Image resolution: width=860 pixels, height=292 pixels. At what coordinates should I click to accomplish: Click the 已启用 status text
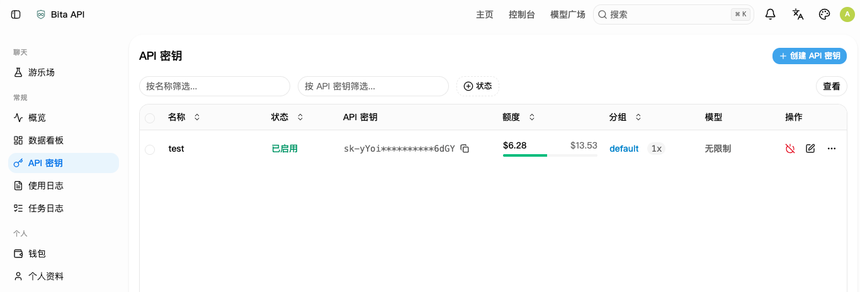(x=285, y=149)
